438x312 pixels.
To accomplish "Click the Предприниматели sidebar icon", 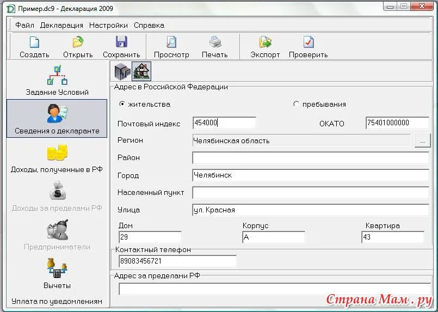I will 58,230.
